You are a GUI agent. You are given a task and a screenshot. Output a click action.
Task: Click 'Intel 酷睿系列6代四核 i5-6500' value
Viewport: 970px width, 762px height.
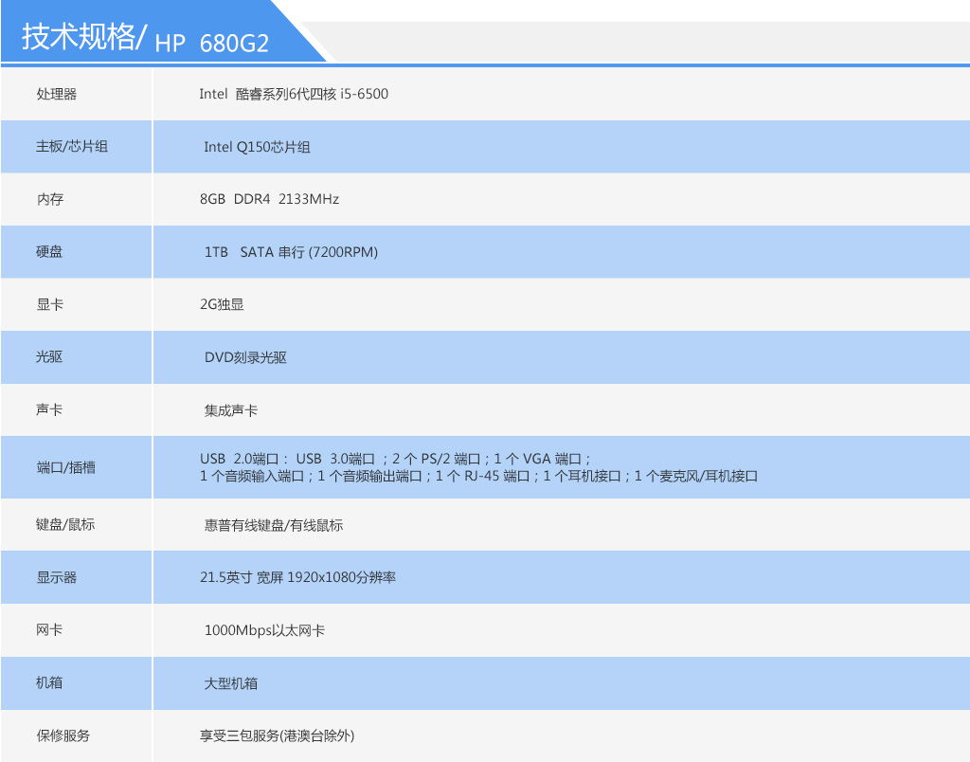click(x=294, y=94)
